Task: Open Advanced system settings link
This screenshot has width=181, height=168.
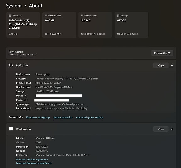Action: click(x=90, y=117)
